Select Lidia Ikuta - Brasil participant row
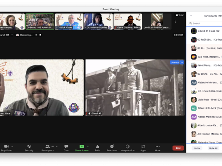Image resolution: width=222 pixels, height=166 pixels. (204, 100)
